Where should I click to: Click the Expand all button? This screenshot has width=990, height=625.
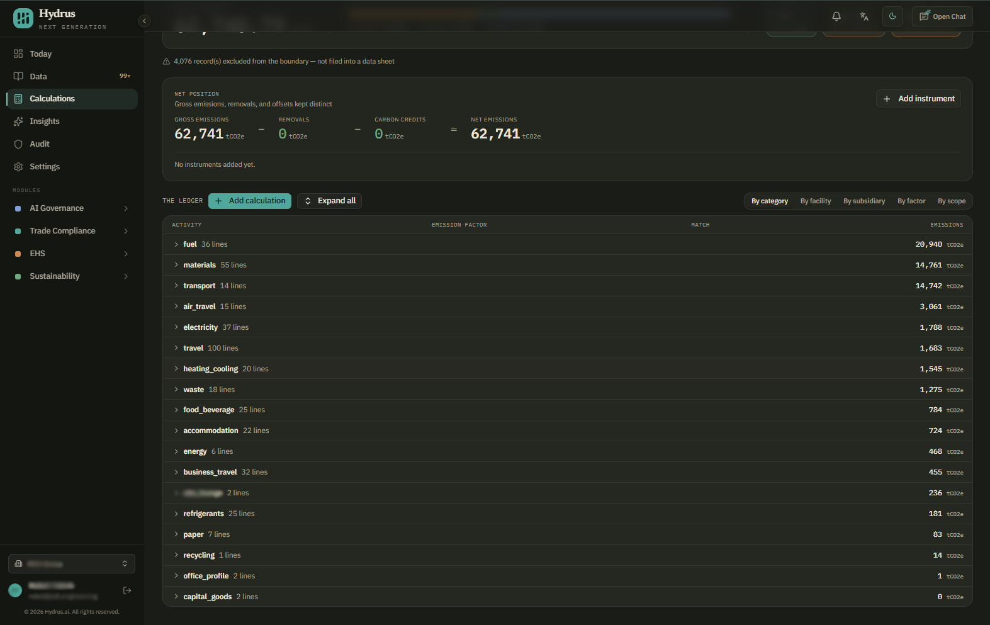pos(329,201)
